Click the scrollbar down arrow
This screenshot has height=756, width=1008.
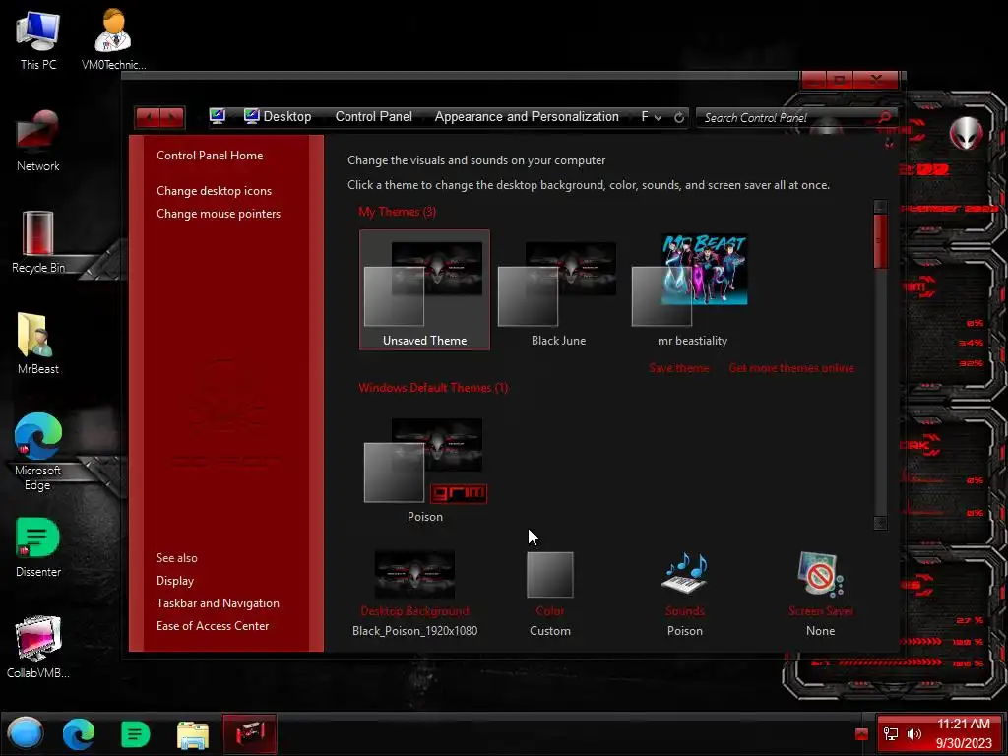(x=880, y=523)
